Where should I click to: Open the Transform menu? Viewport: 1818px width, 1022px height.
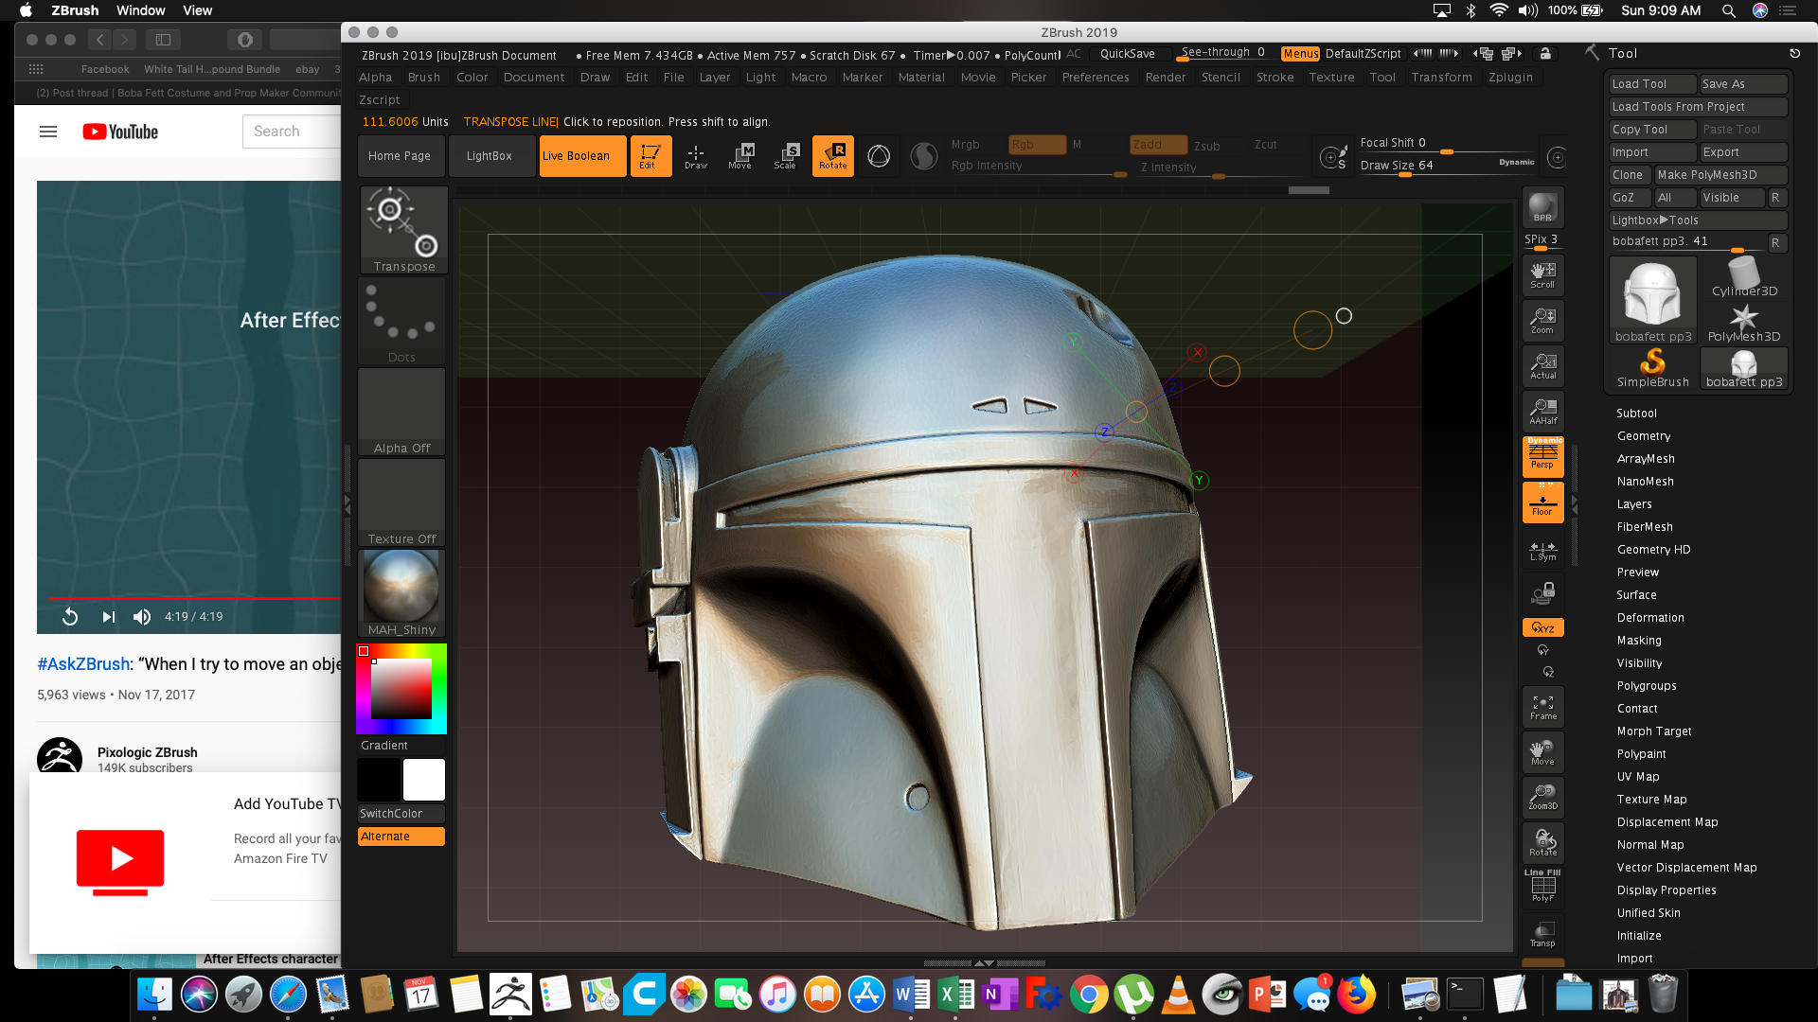(x=1441, y=78)
